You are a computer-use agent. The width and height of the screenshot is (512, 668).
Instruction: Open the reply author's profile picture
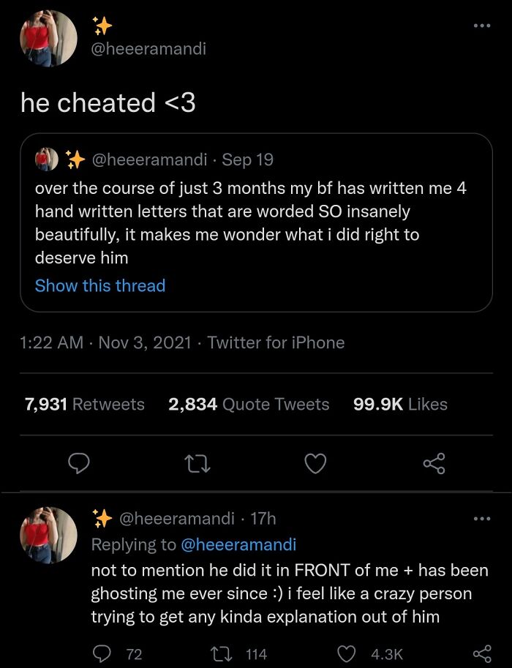coord(48,536)
